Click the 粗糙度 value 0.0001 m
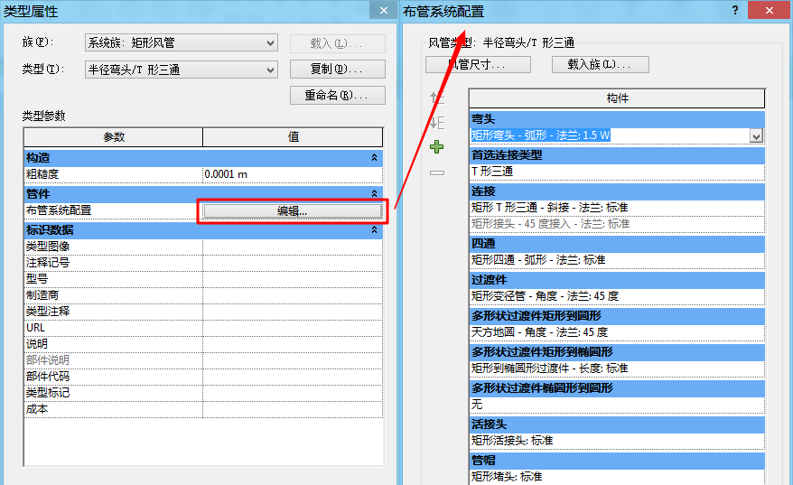This screenshot has width=793, height=485. [x=293, y=174]
